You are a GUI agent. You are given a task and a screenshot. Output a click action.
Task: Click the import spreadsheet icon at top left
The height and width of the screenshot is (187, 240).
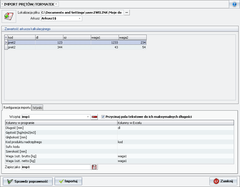9,16
